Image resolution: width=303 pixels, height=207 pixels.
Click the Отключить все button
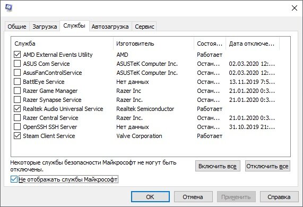coord(267,166)
